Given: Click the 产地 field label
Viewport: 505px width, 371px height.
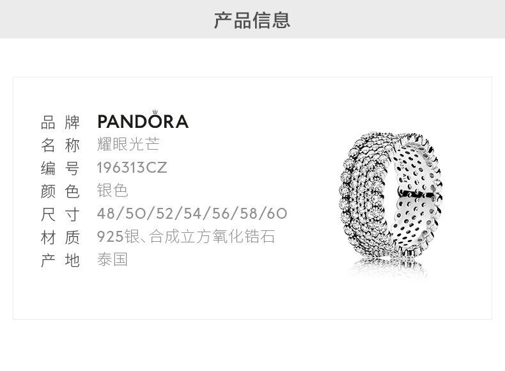Looking at the screenshot, I should pyautogui.click(x=60, y=260).
